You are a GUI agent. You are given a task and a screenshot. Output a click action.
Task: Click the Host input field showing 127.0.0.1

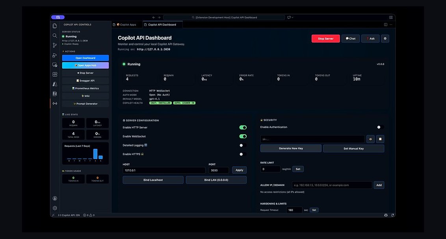pos(164,170)
